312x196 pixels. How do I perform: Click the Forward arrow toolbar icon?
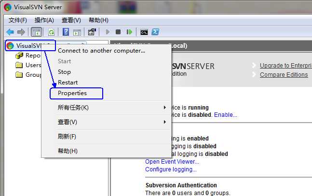21,32
